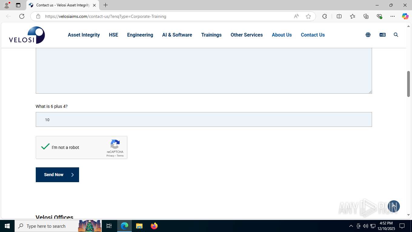Open the Copilot sidebar icon
Viewport: 412px width, 232px height.
[405, 16]
